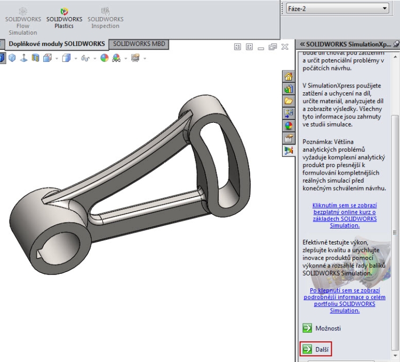Open the Design Library books tab

[289, 89]
